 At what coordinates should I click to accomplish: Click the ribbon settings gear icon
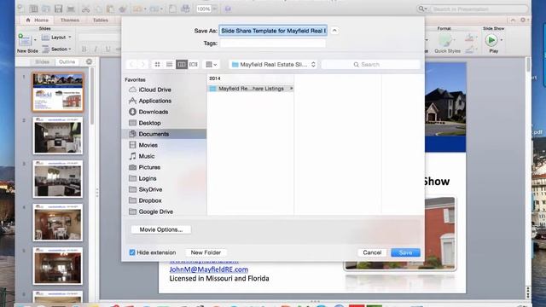[x=523, y=20]
